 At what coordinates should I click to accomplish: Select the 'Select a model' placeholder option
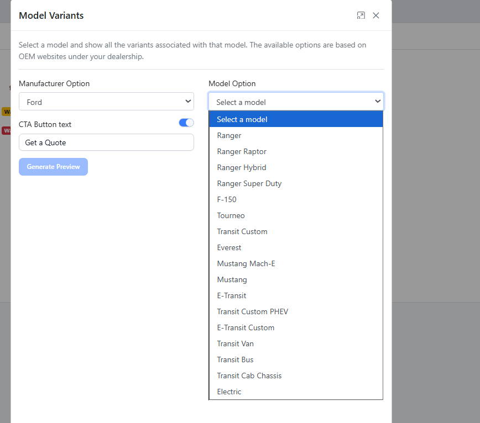242,119
